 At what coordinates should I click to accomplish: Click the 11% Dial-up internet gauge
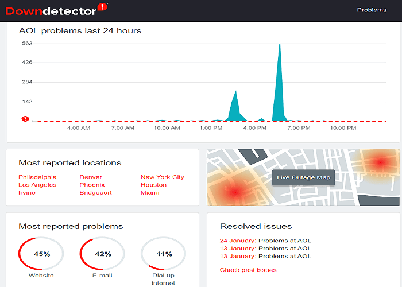click(x=163, y=254)
